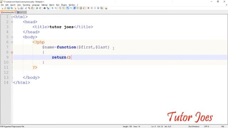Image resolution: width=228 pixels, height=128 pixels.
Task: Open the Edit menu
Action: coord(7,5)
